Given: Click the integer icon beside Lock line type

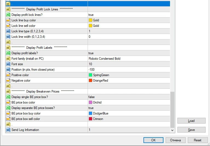Looking at the screenshot, I should [x=8, y=31].
